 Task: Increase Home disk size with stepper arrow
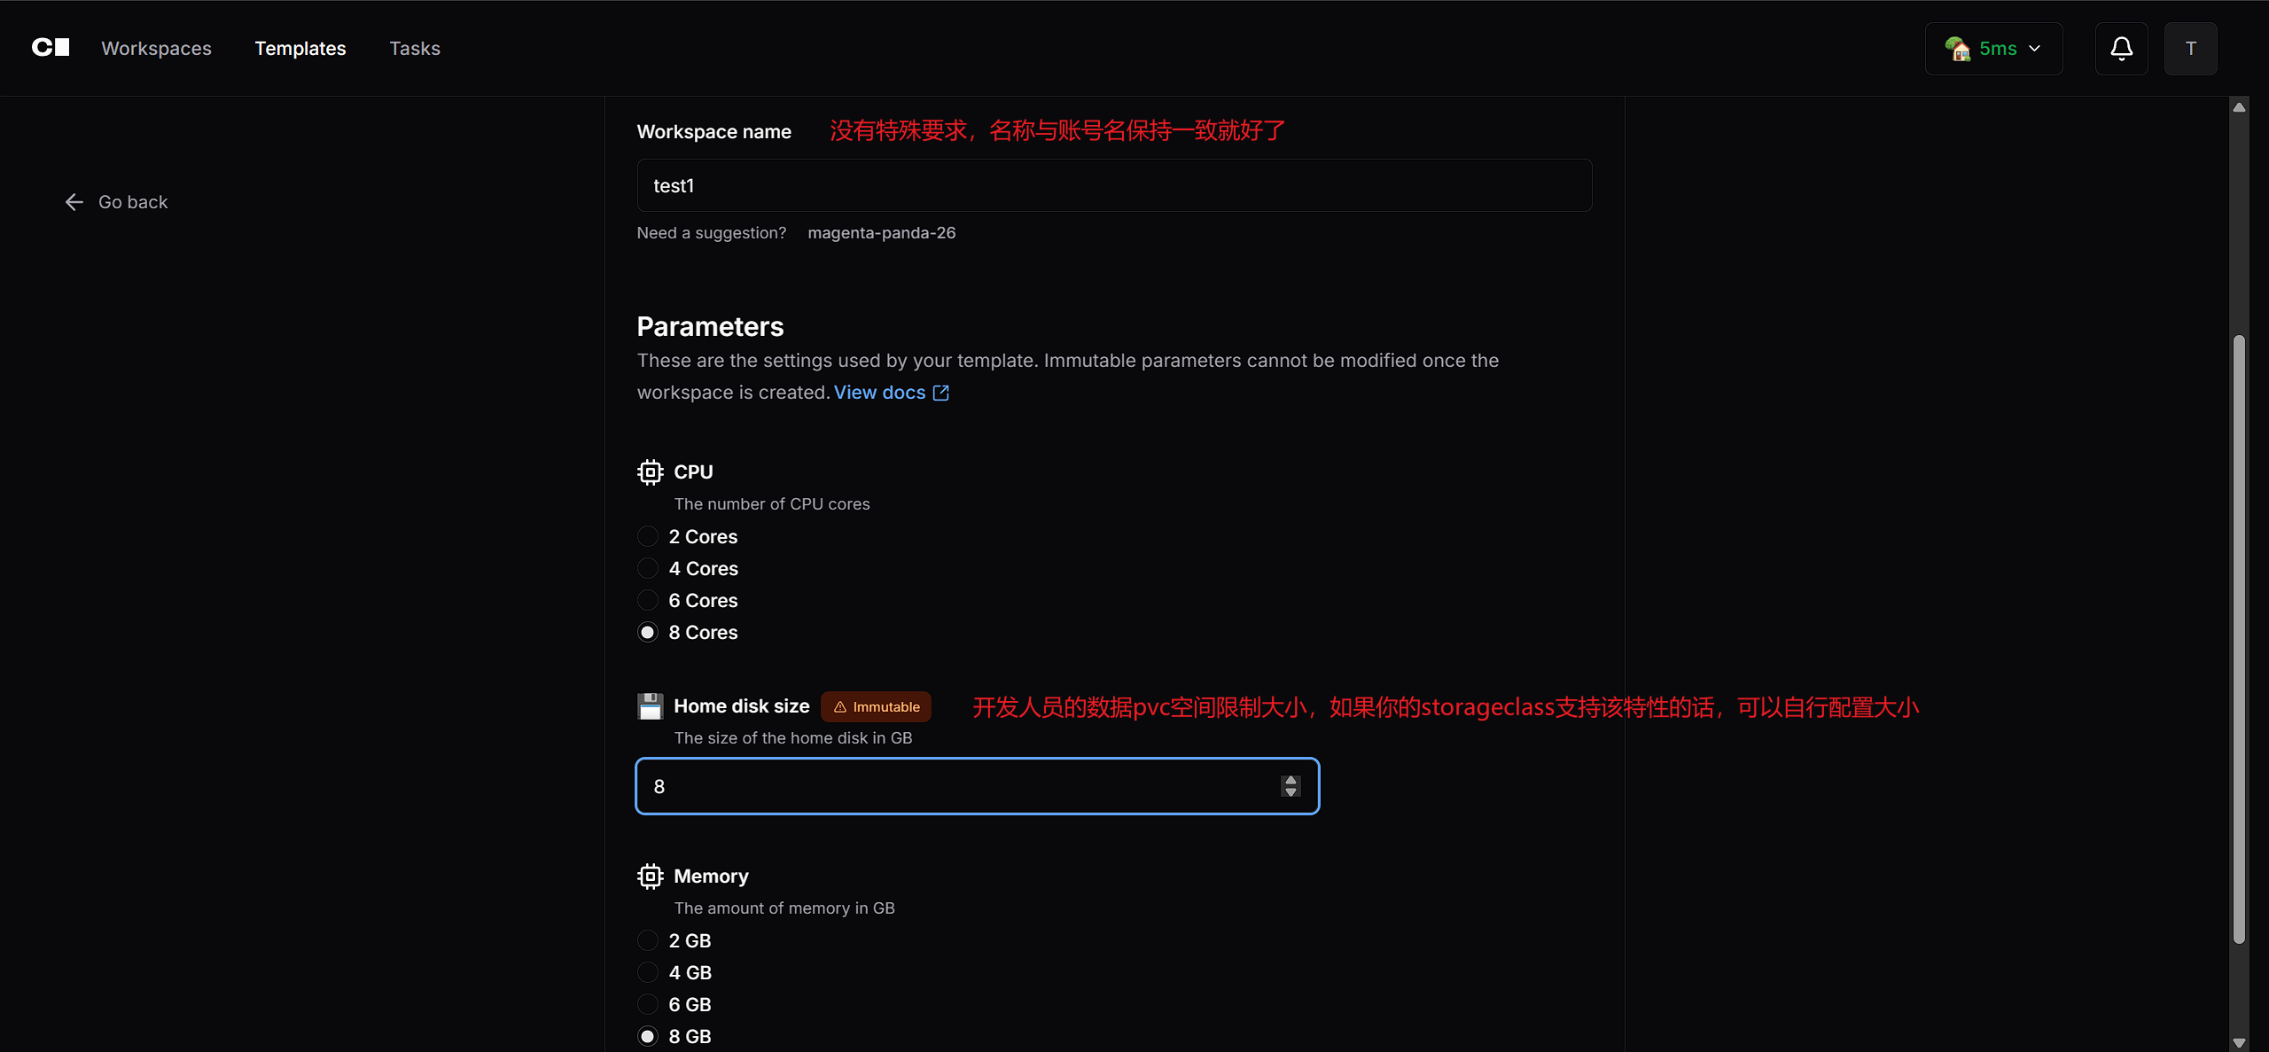(1290, 781)
